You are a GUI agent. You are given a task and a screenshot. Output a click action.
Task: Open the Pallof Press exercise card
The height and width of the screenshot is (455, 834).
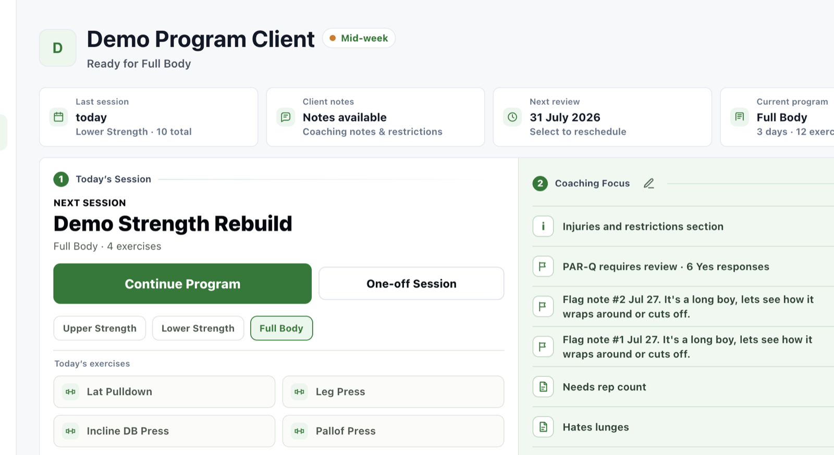393,431
